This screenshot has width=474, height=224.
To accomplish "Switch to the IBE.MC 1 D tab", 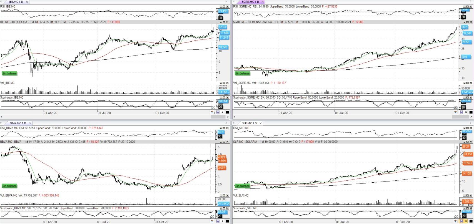I will pyautogui.click(x=16, y=2).
